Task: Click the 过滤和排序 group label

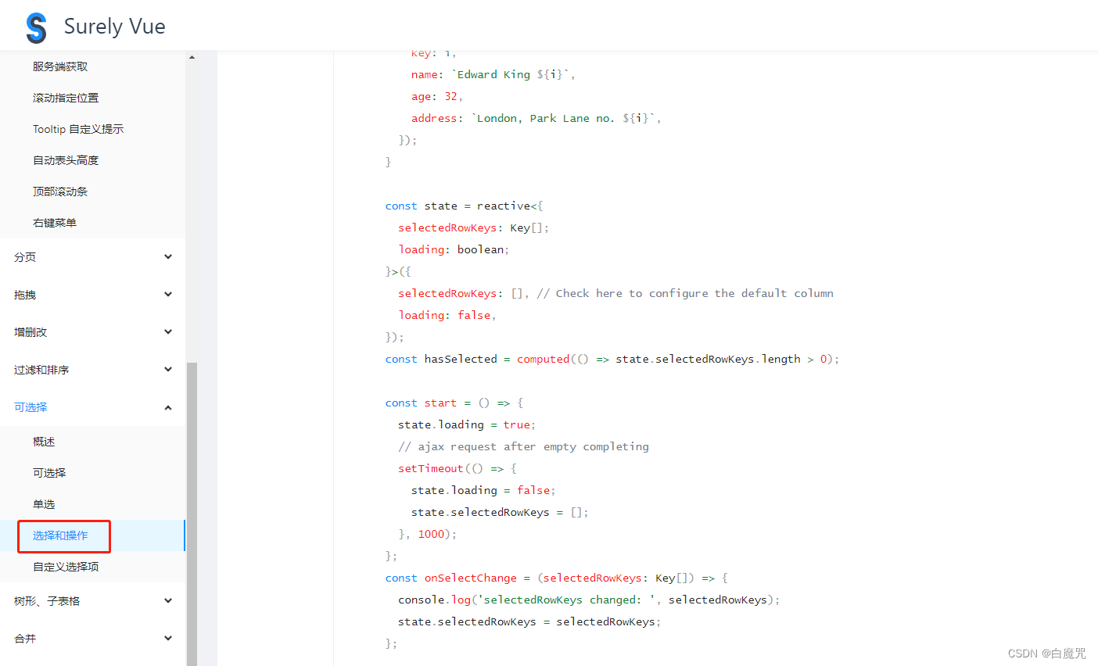Action: coord(41,370)
